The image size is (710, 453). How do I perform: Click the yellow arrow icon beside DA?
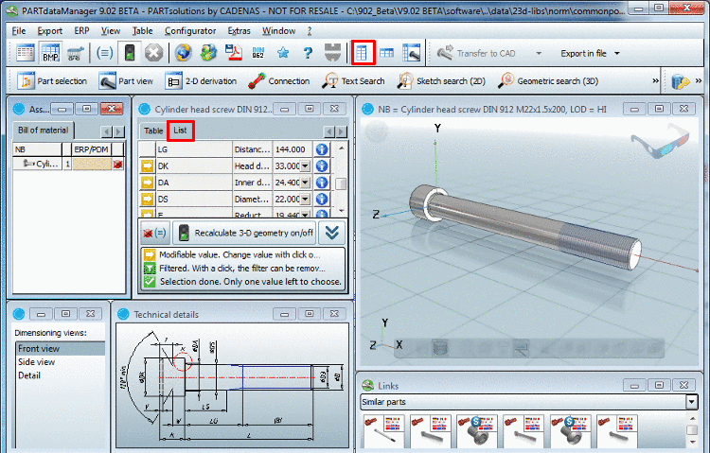147,183
